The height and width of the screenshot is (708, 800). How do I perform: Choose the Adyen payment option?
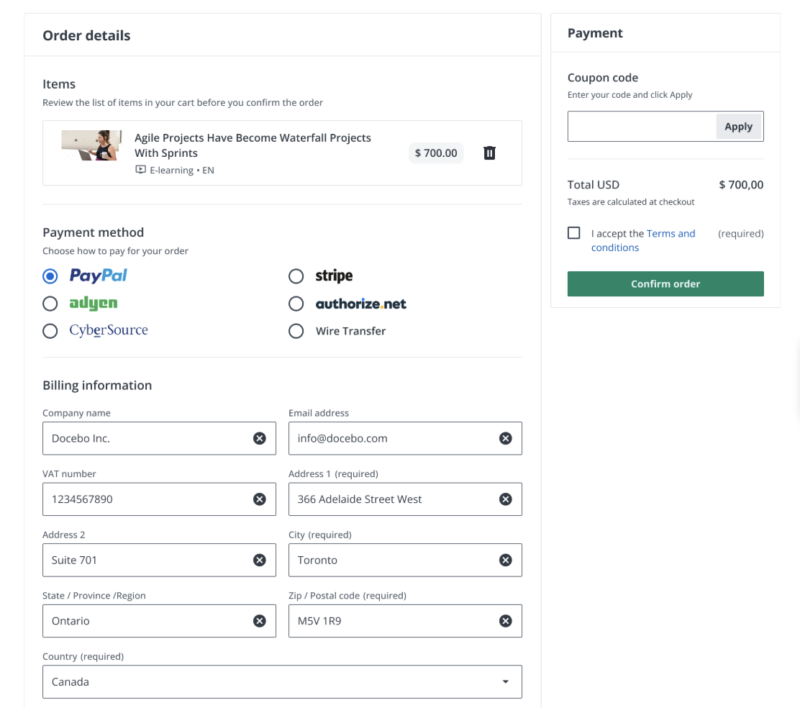pos(50,304)
